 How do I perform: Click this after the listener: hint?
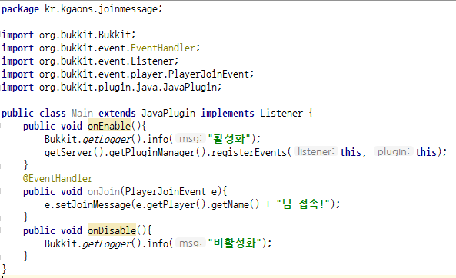(x=351, y=152)
